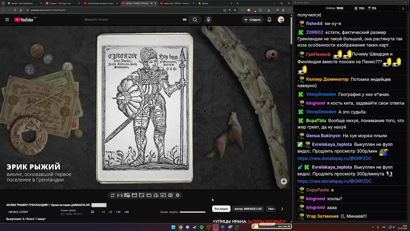
Task: Add +10 minutes to split
Action: click(118, 212)
